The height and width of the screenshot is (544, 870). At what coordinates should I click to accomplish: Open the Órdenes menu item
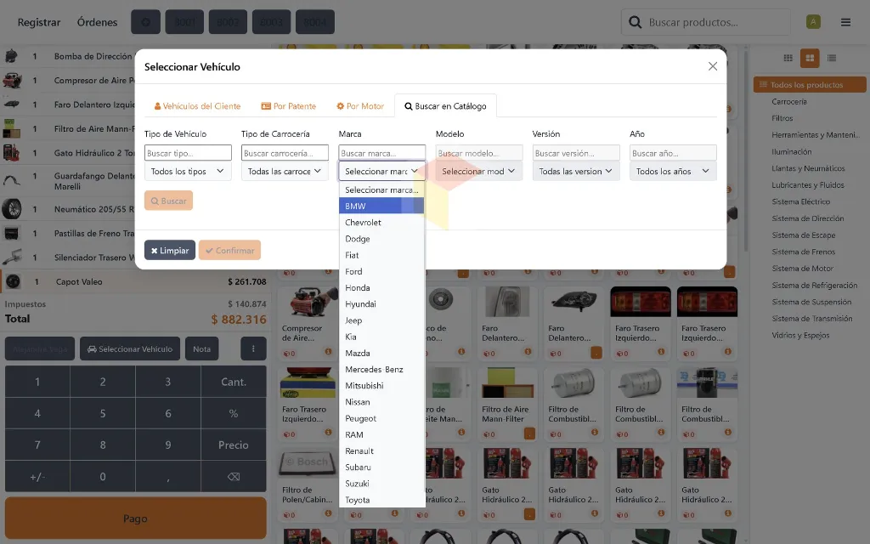97,22
